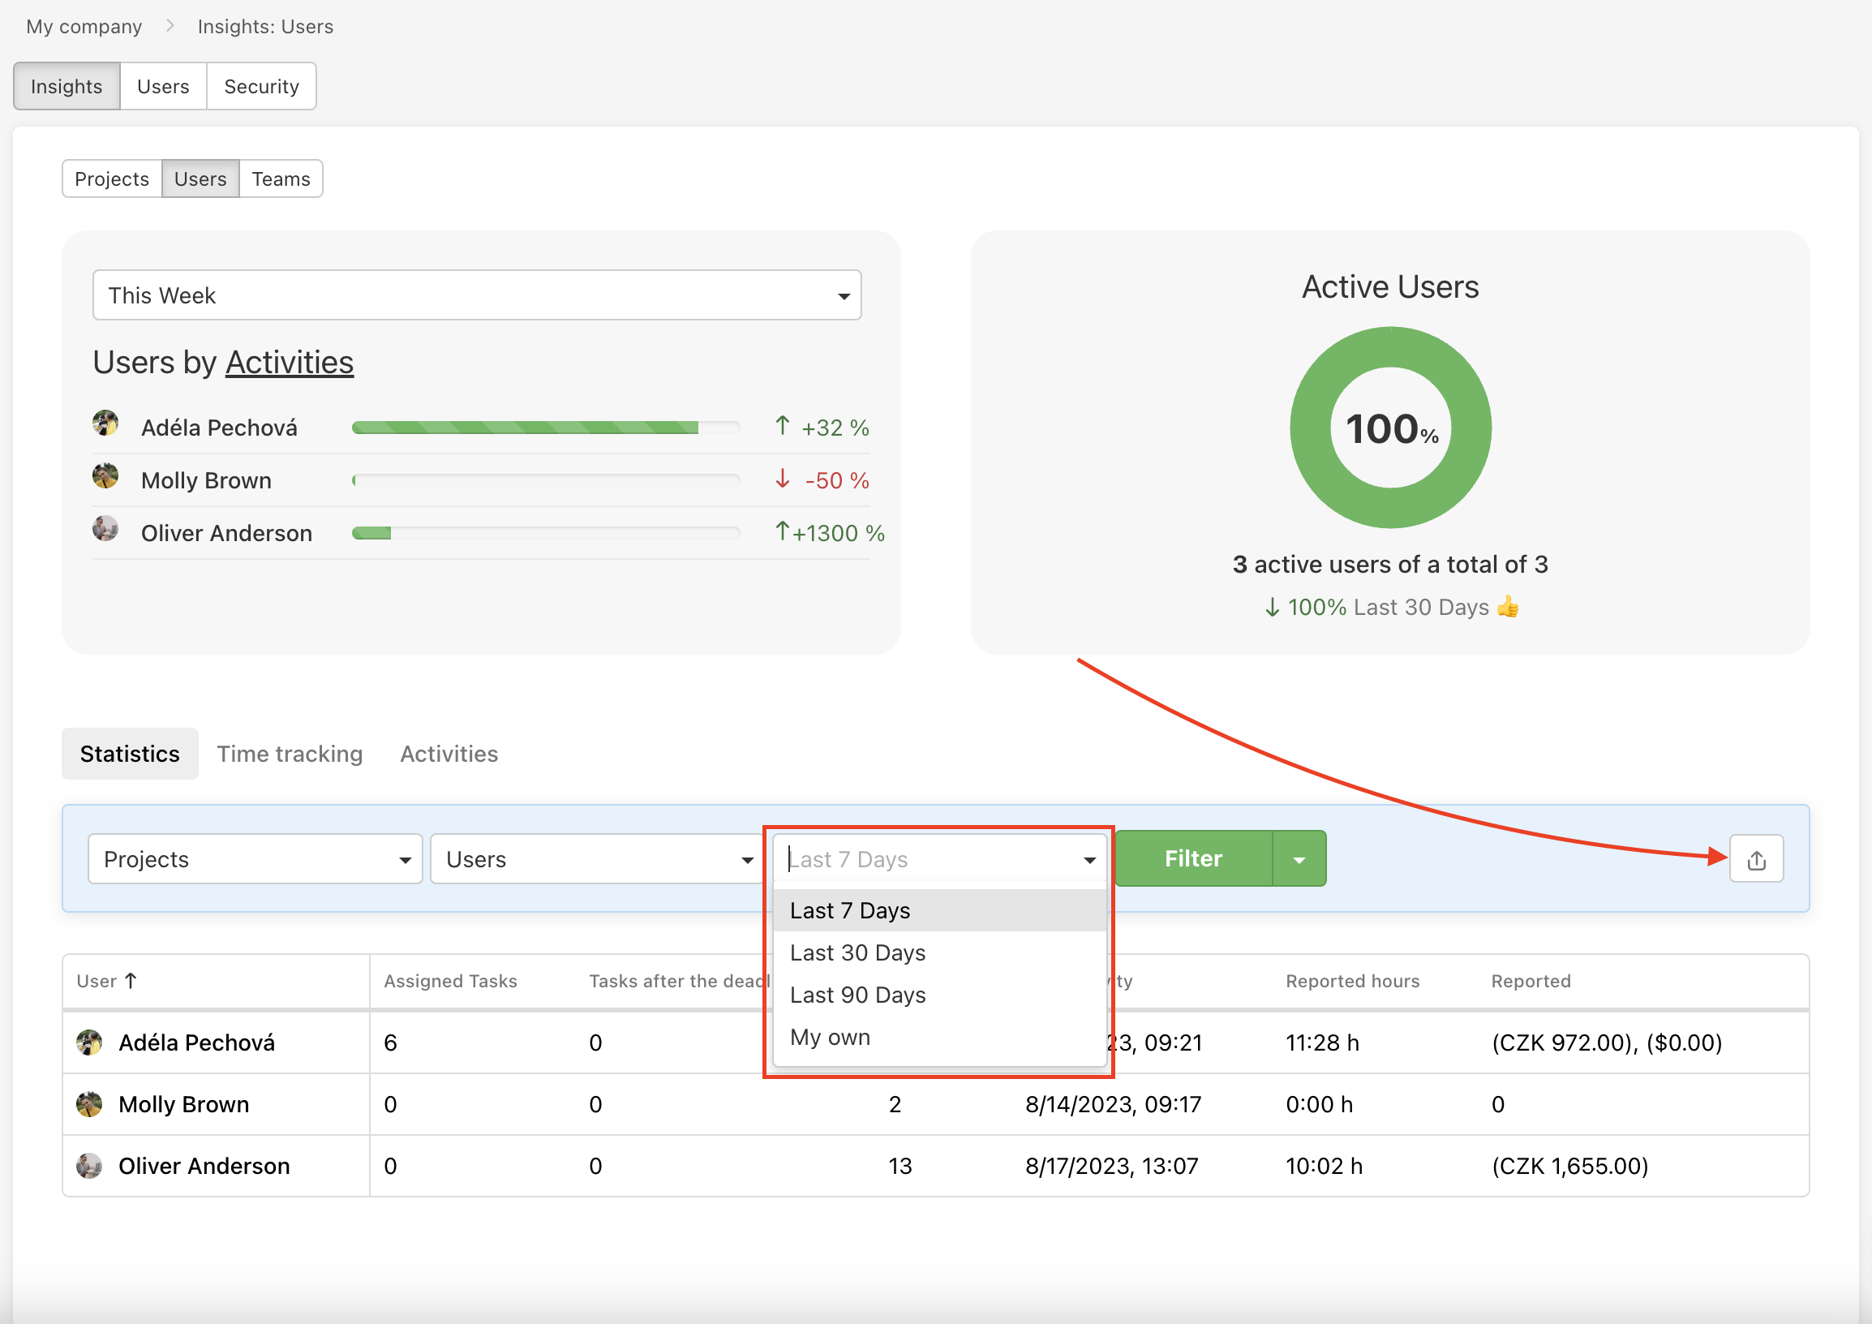Expand the Filter dropdown arrow
Viewport: 1872px width, 1324px height.
(1298, 858)
